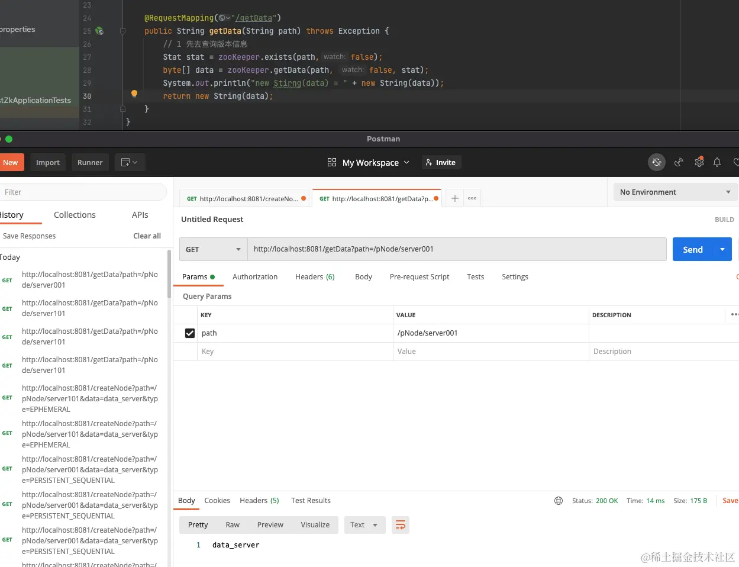Select the Preview response view
Screen dimensions: 739x567
[x=270, y=525]
